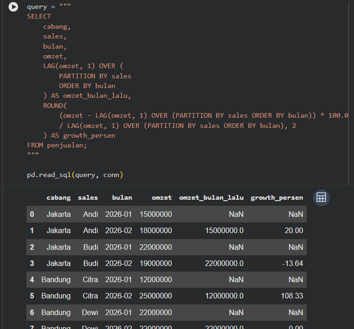Image resolution: width=354 pixels, height=329 pixels.
Task: Place cursor on ') AS omzet_bulan_lalu,' line
Action: coord(87,96)
